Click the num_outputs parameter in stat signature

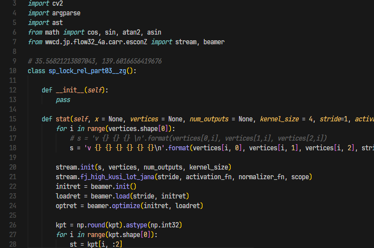point(209,119)
